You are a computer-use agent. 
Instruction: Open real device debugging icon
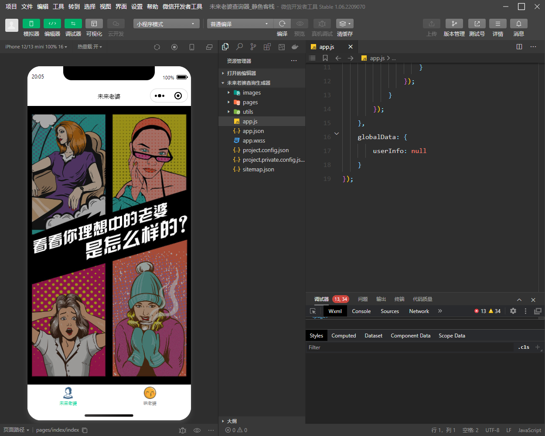point(322,24)
